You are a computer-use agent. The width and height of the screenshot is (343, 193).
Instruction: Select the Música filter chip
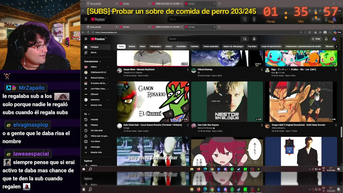pyautogui.click(x=132, y=46)
